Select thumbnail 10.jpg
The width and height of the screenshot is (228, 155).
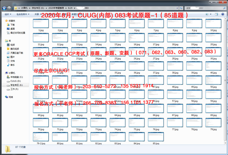(x=213, y=24)
